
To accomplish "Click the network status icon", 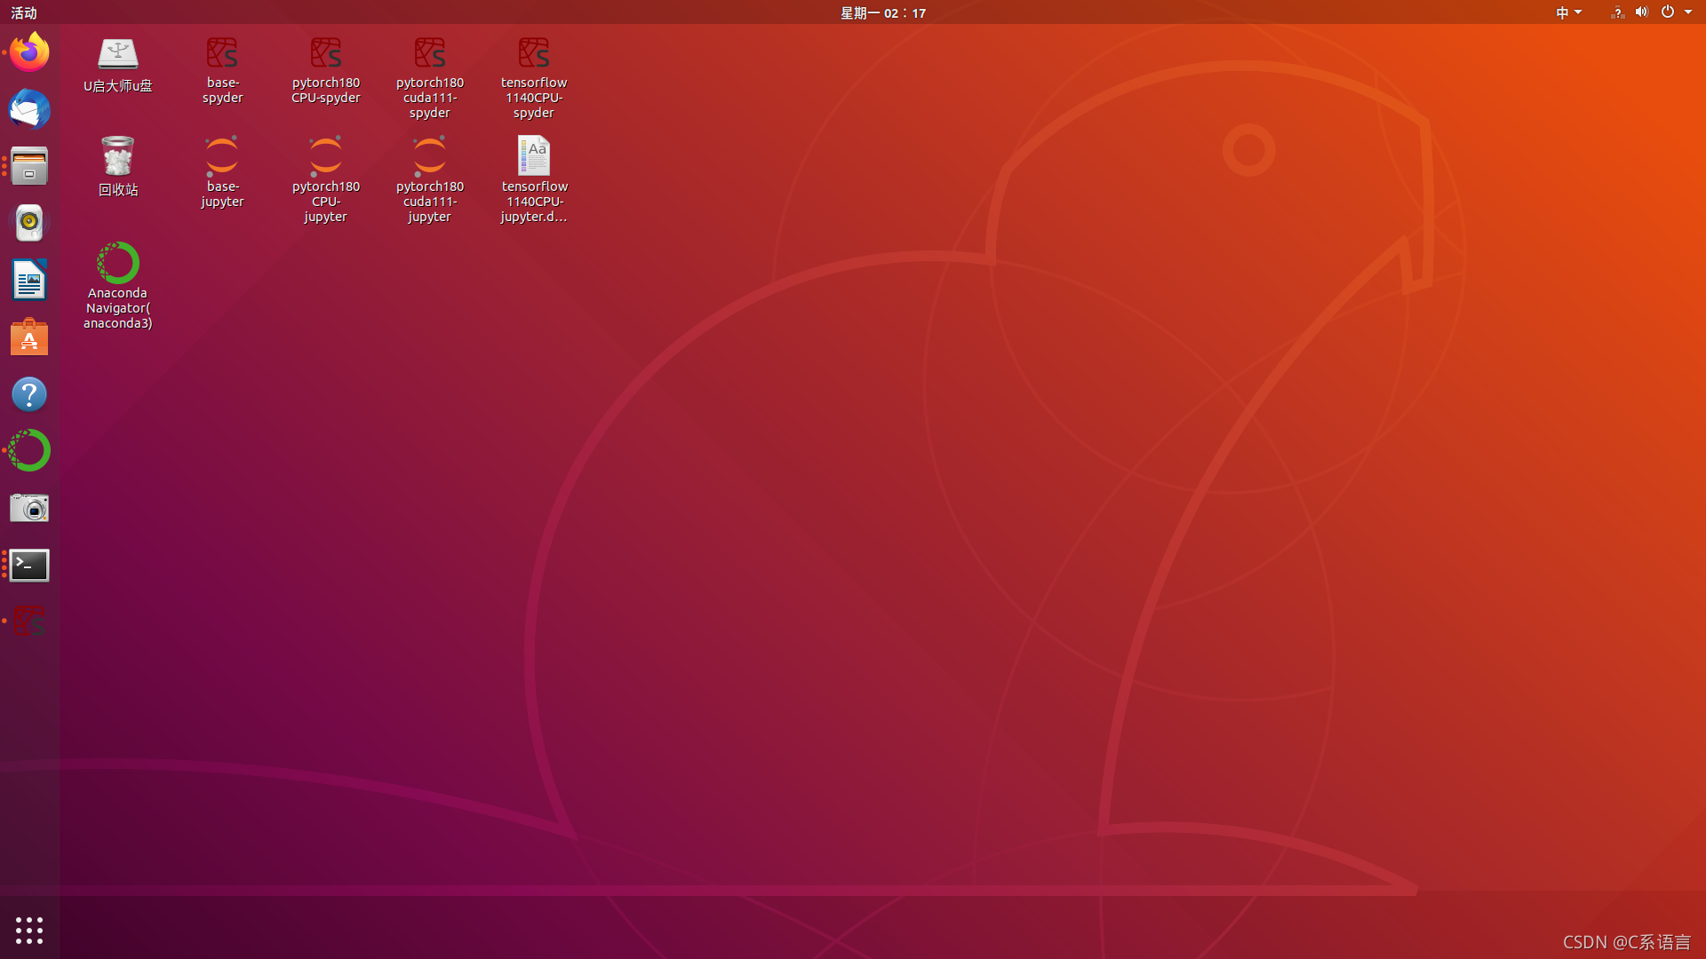I will tap(1617, 12).
